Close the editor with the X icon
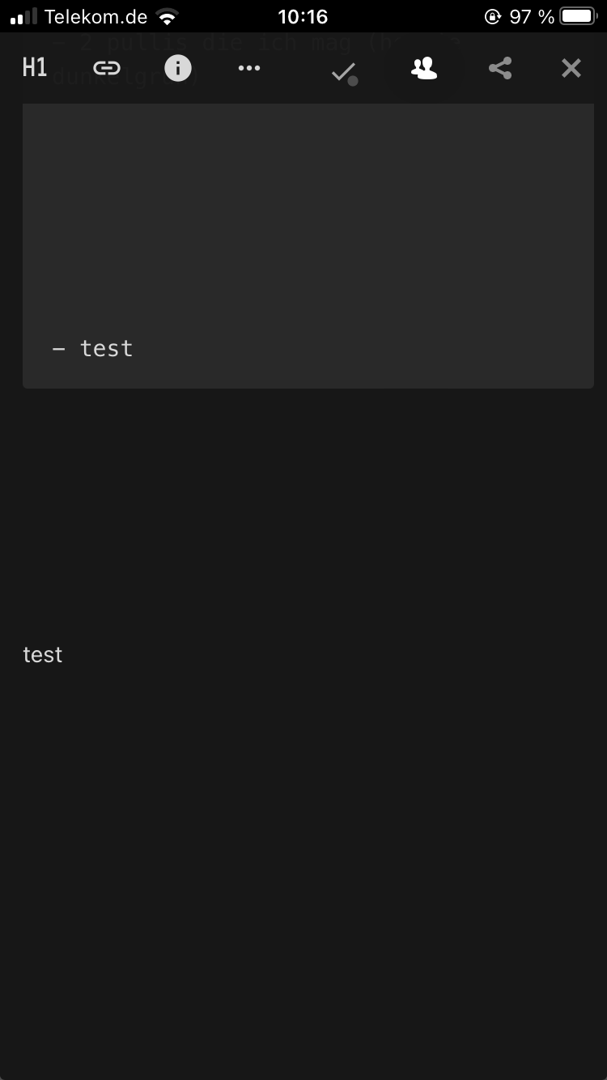The height and width of the screenshot is (1080, 607). coord(571,68)
